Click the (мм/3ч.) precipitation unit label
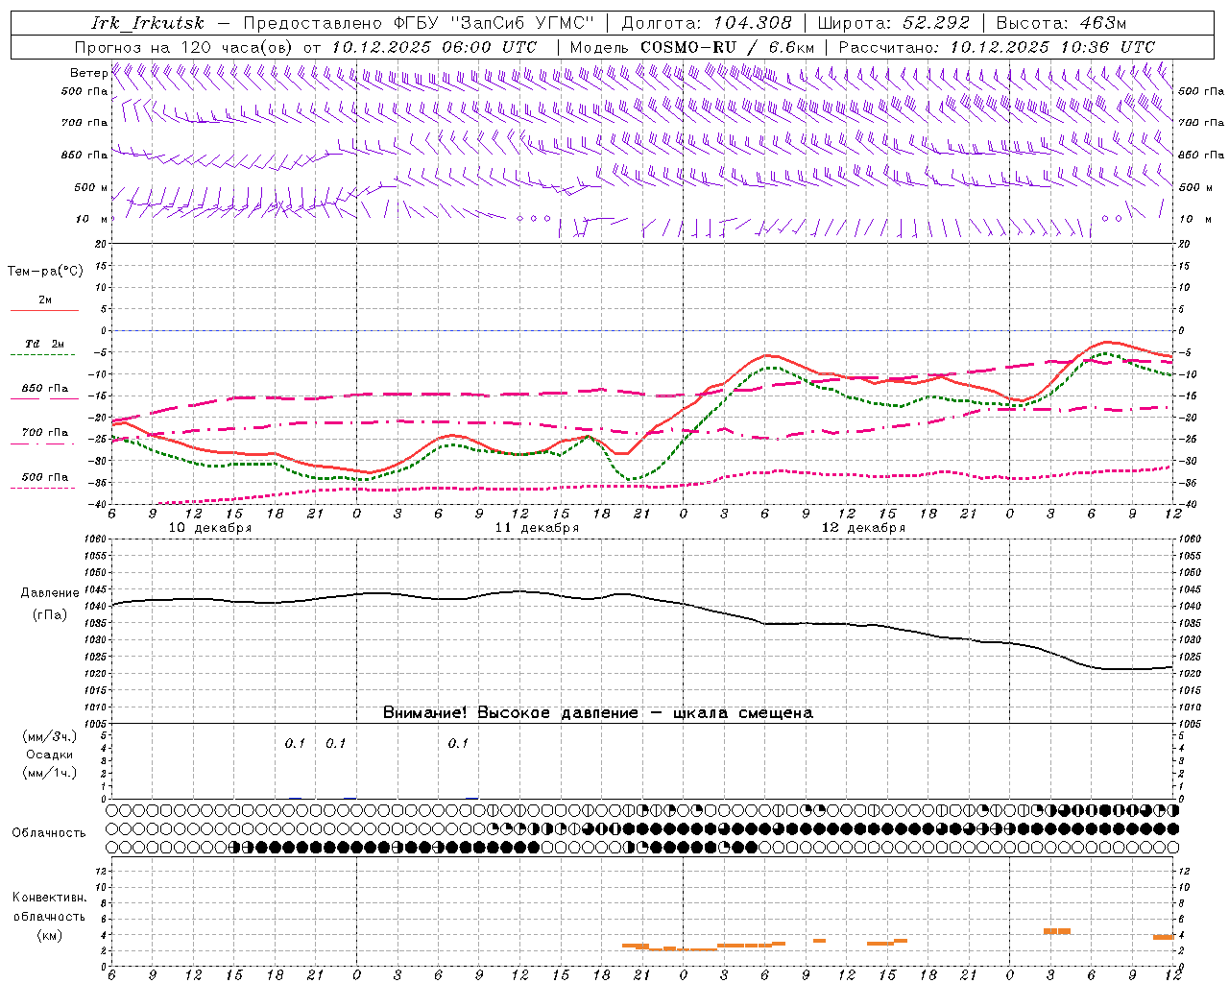Image resolution: width=1229 pixels, height=983 pixels. pyautogui.click(x=49, y=736)
